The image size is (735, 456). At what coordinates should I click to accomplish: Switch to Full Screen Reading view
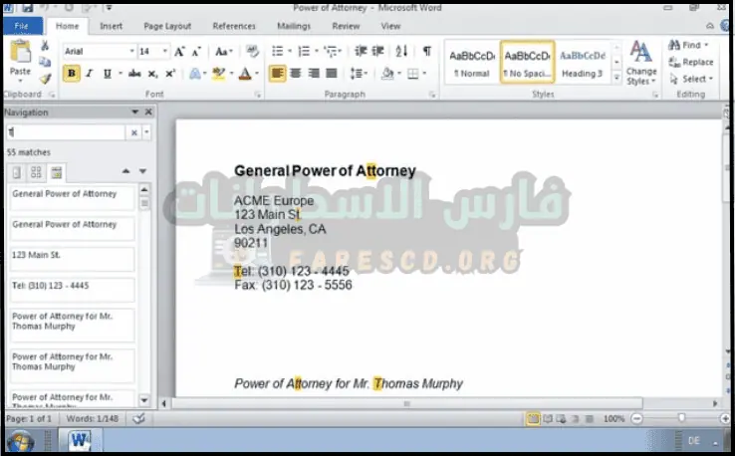coord(547,418)
